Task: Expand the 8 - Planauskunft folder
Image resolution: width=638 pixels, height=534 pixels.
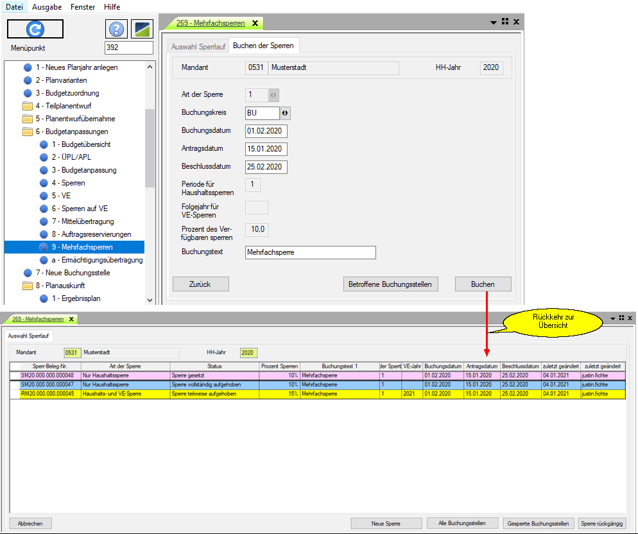Action: coord(60,286)
